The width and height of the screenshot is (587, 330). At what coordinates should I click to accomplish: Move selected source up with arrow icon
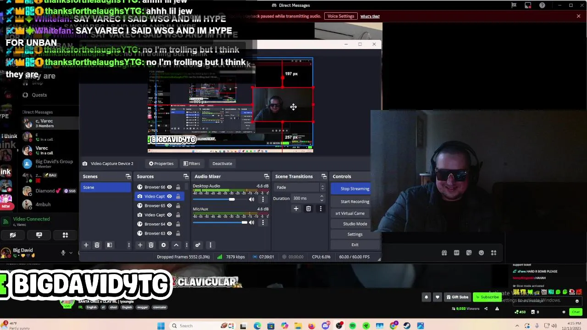pyautogui.click(x=176, y=245)
